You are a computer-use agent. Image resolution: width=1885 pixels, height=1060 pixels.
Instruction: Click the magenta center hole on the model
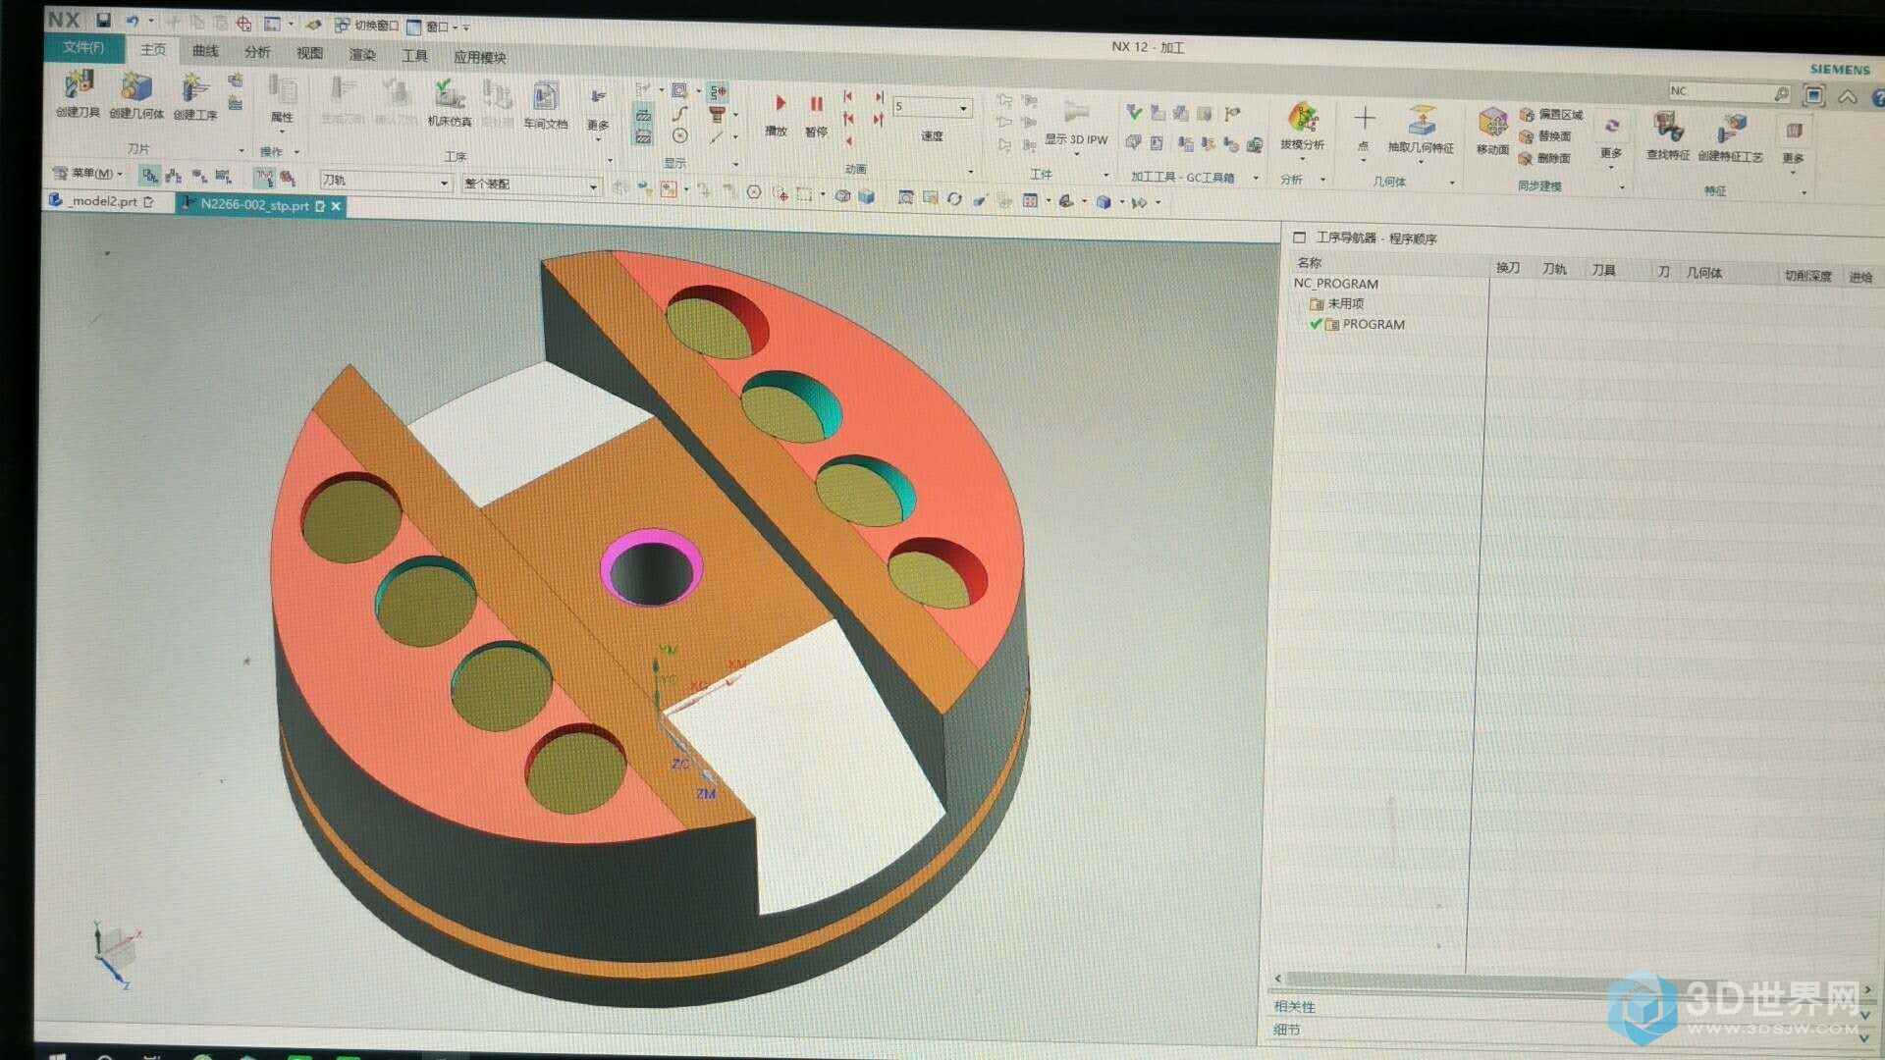click(652, 569)
